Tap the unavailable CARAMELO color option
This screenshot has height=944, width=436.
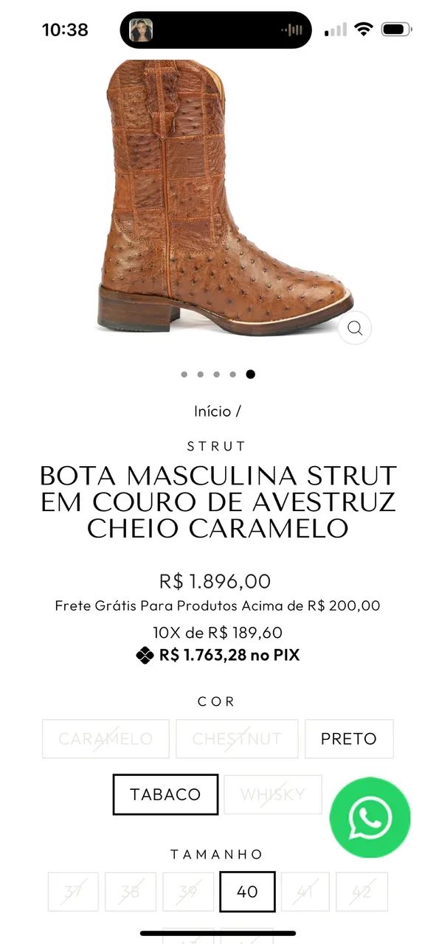point(105,739)
